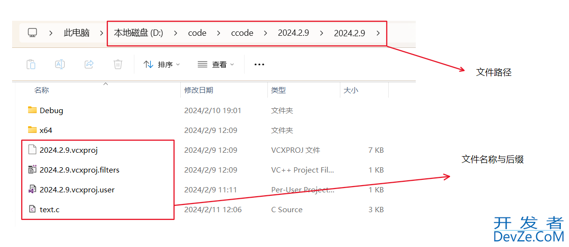Viewport: 569px width, 247px height.
Task: Navigate to ccode folder in breadcrumb
Action: click(x=242, y=33)
